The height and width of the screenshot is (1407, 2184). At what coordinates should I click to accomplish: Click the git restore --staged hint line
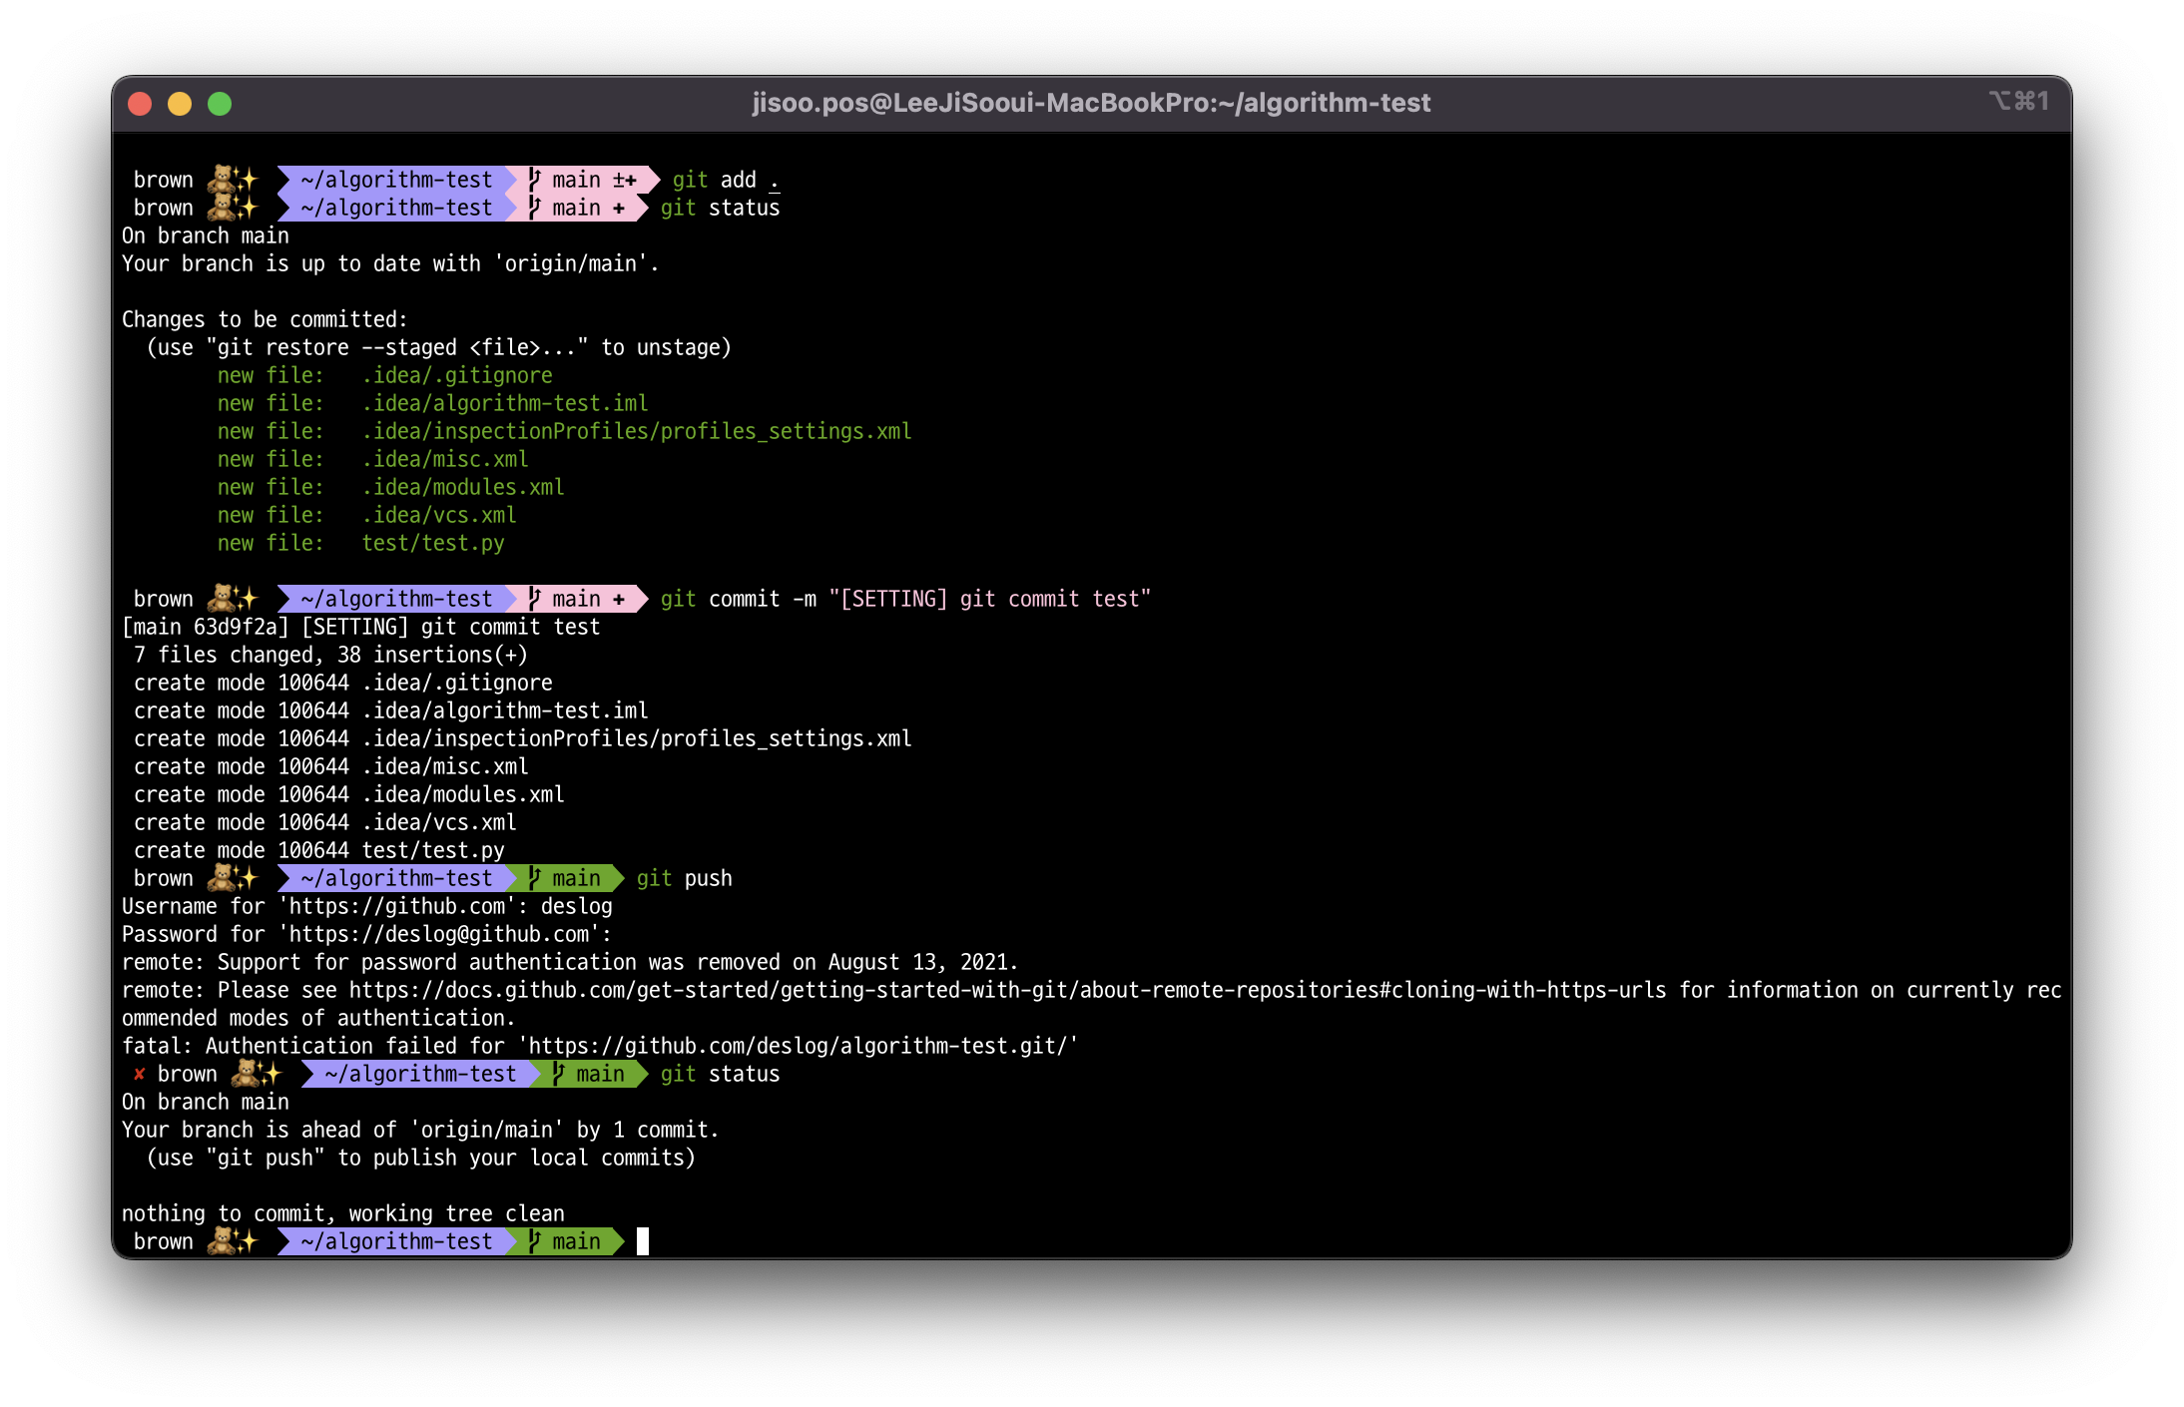[x=439, y=347]
